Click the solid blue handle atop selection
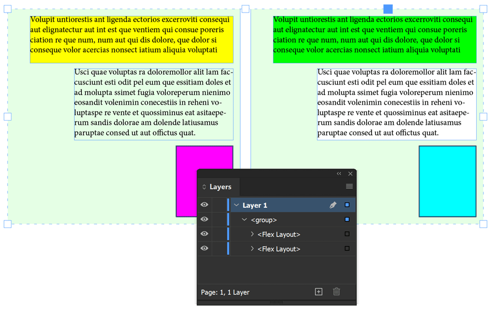491x311 pixels. (388, 9)
